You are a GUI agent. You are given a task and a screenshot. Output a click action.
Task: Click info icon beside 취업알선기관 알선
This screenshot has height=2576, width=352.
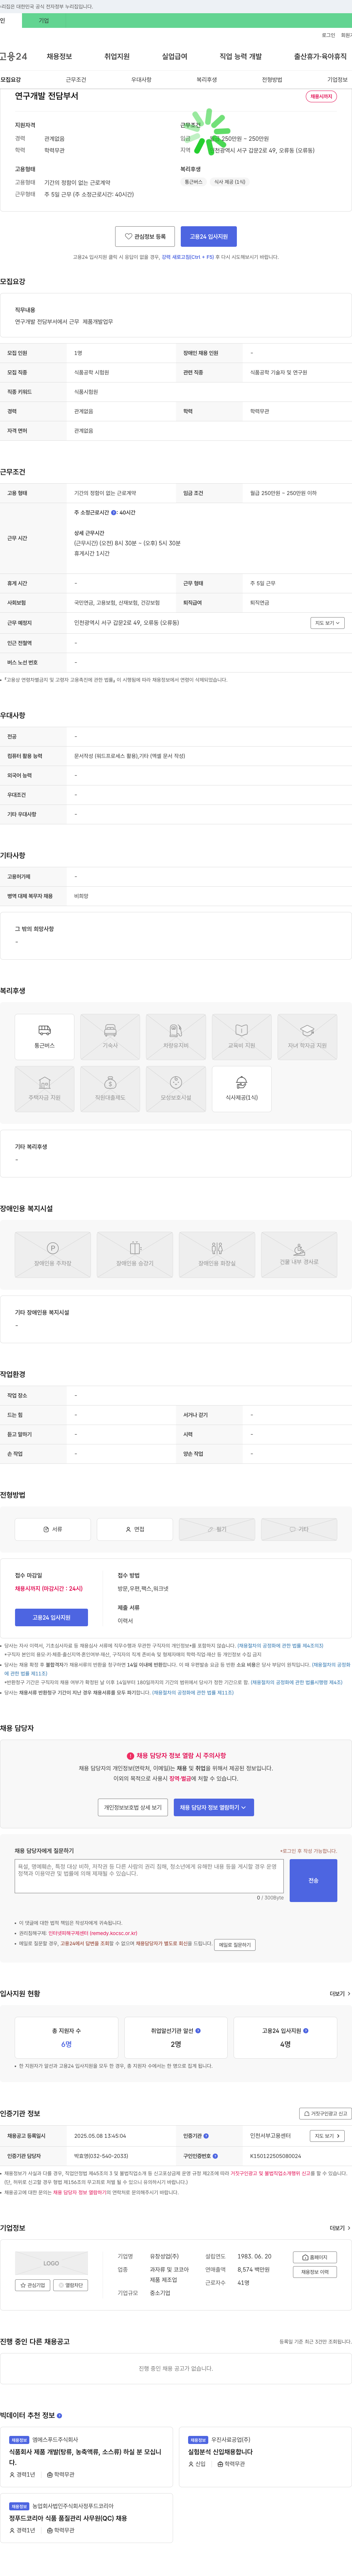point(198,2031)
